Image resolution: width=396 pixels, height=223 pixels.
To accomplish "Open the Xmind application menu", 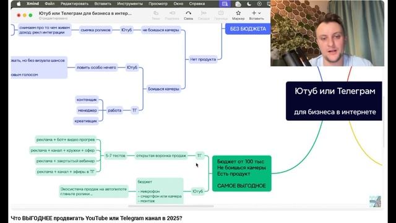I will coord(33,4).
